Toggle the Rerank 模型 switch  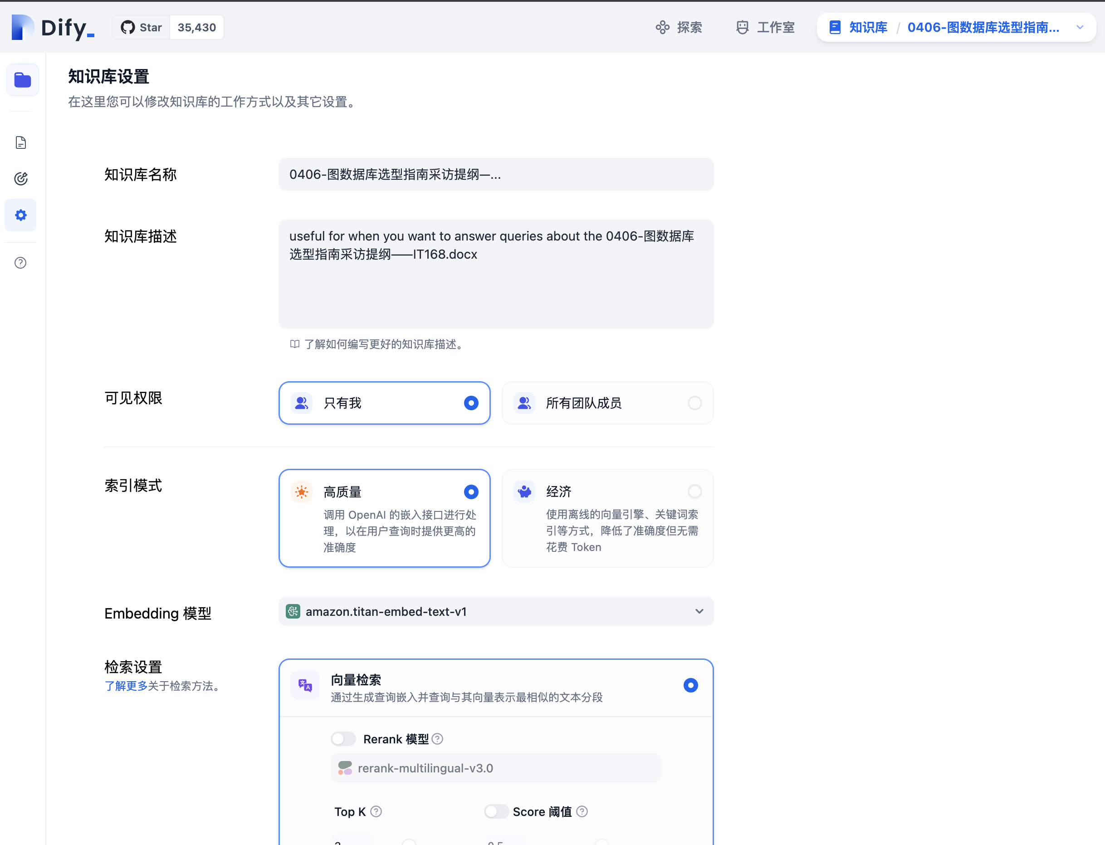(x=343, y=739)
